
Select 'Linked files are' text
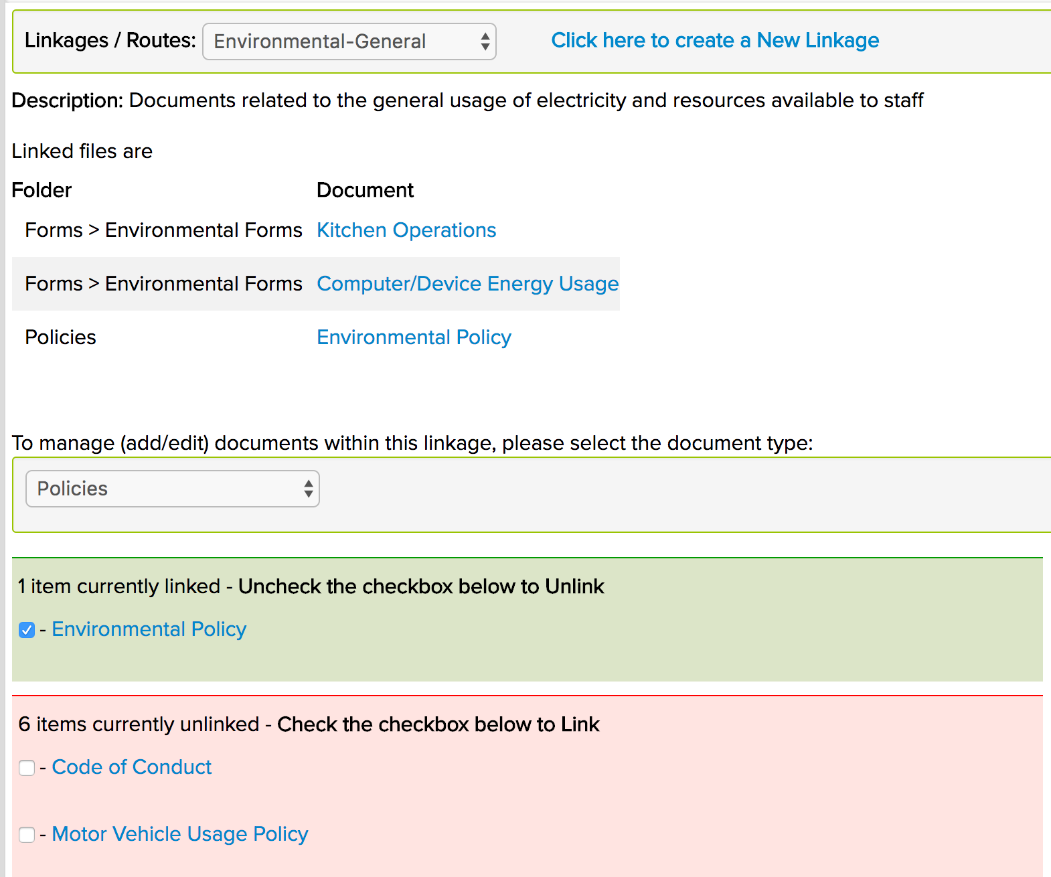pos(82,151)
